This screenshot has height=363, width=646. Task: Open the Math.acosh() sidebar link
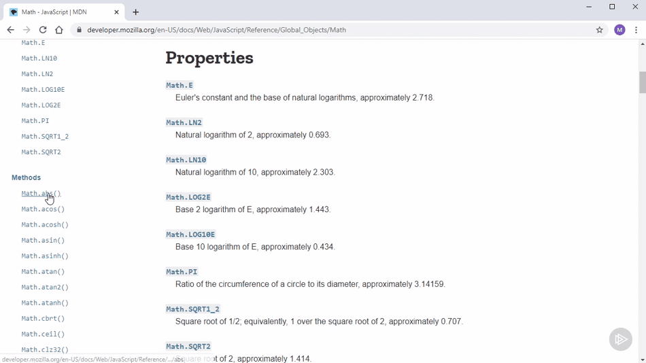coord(45,224)
